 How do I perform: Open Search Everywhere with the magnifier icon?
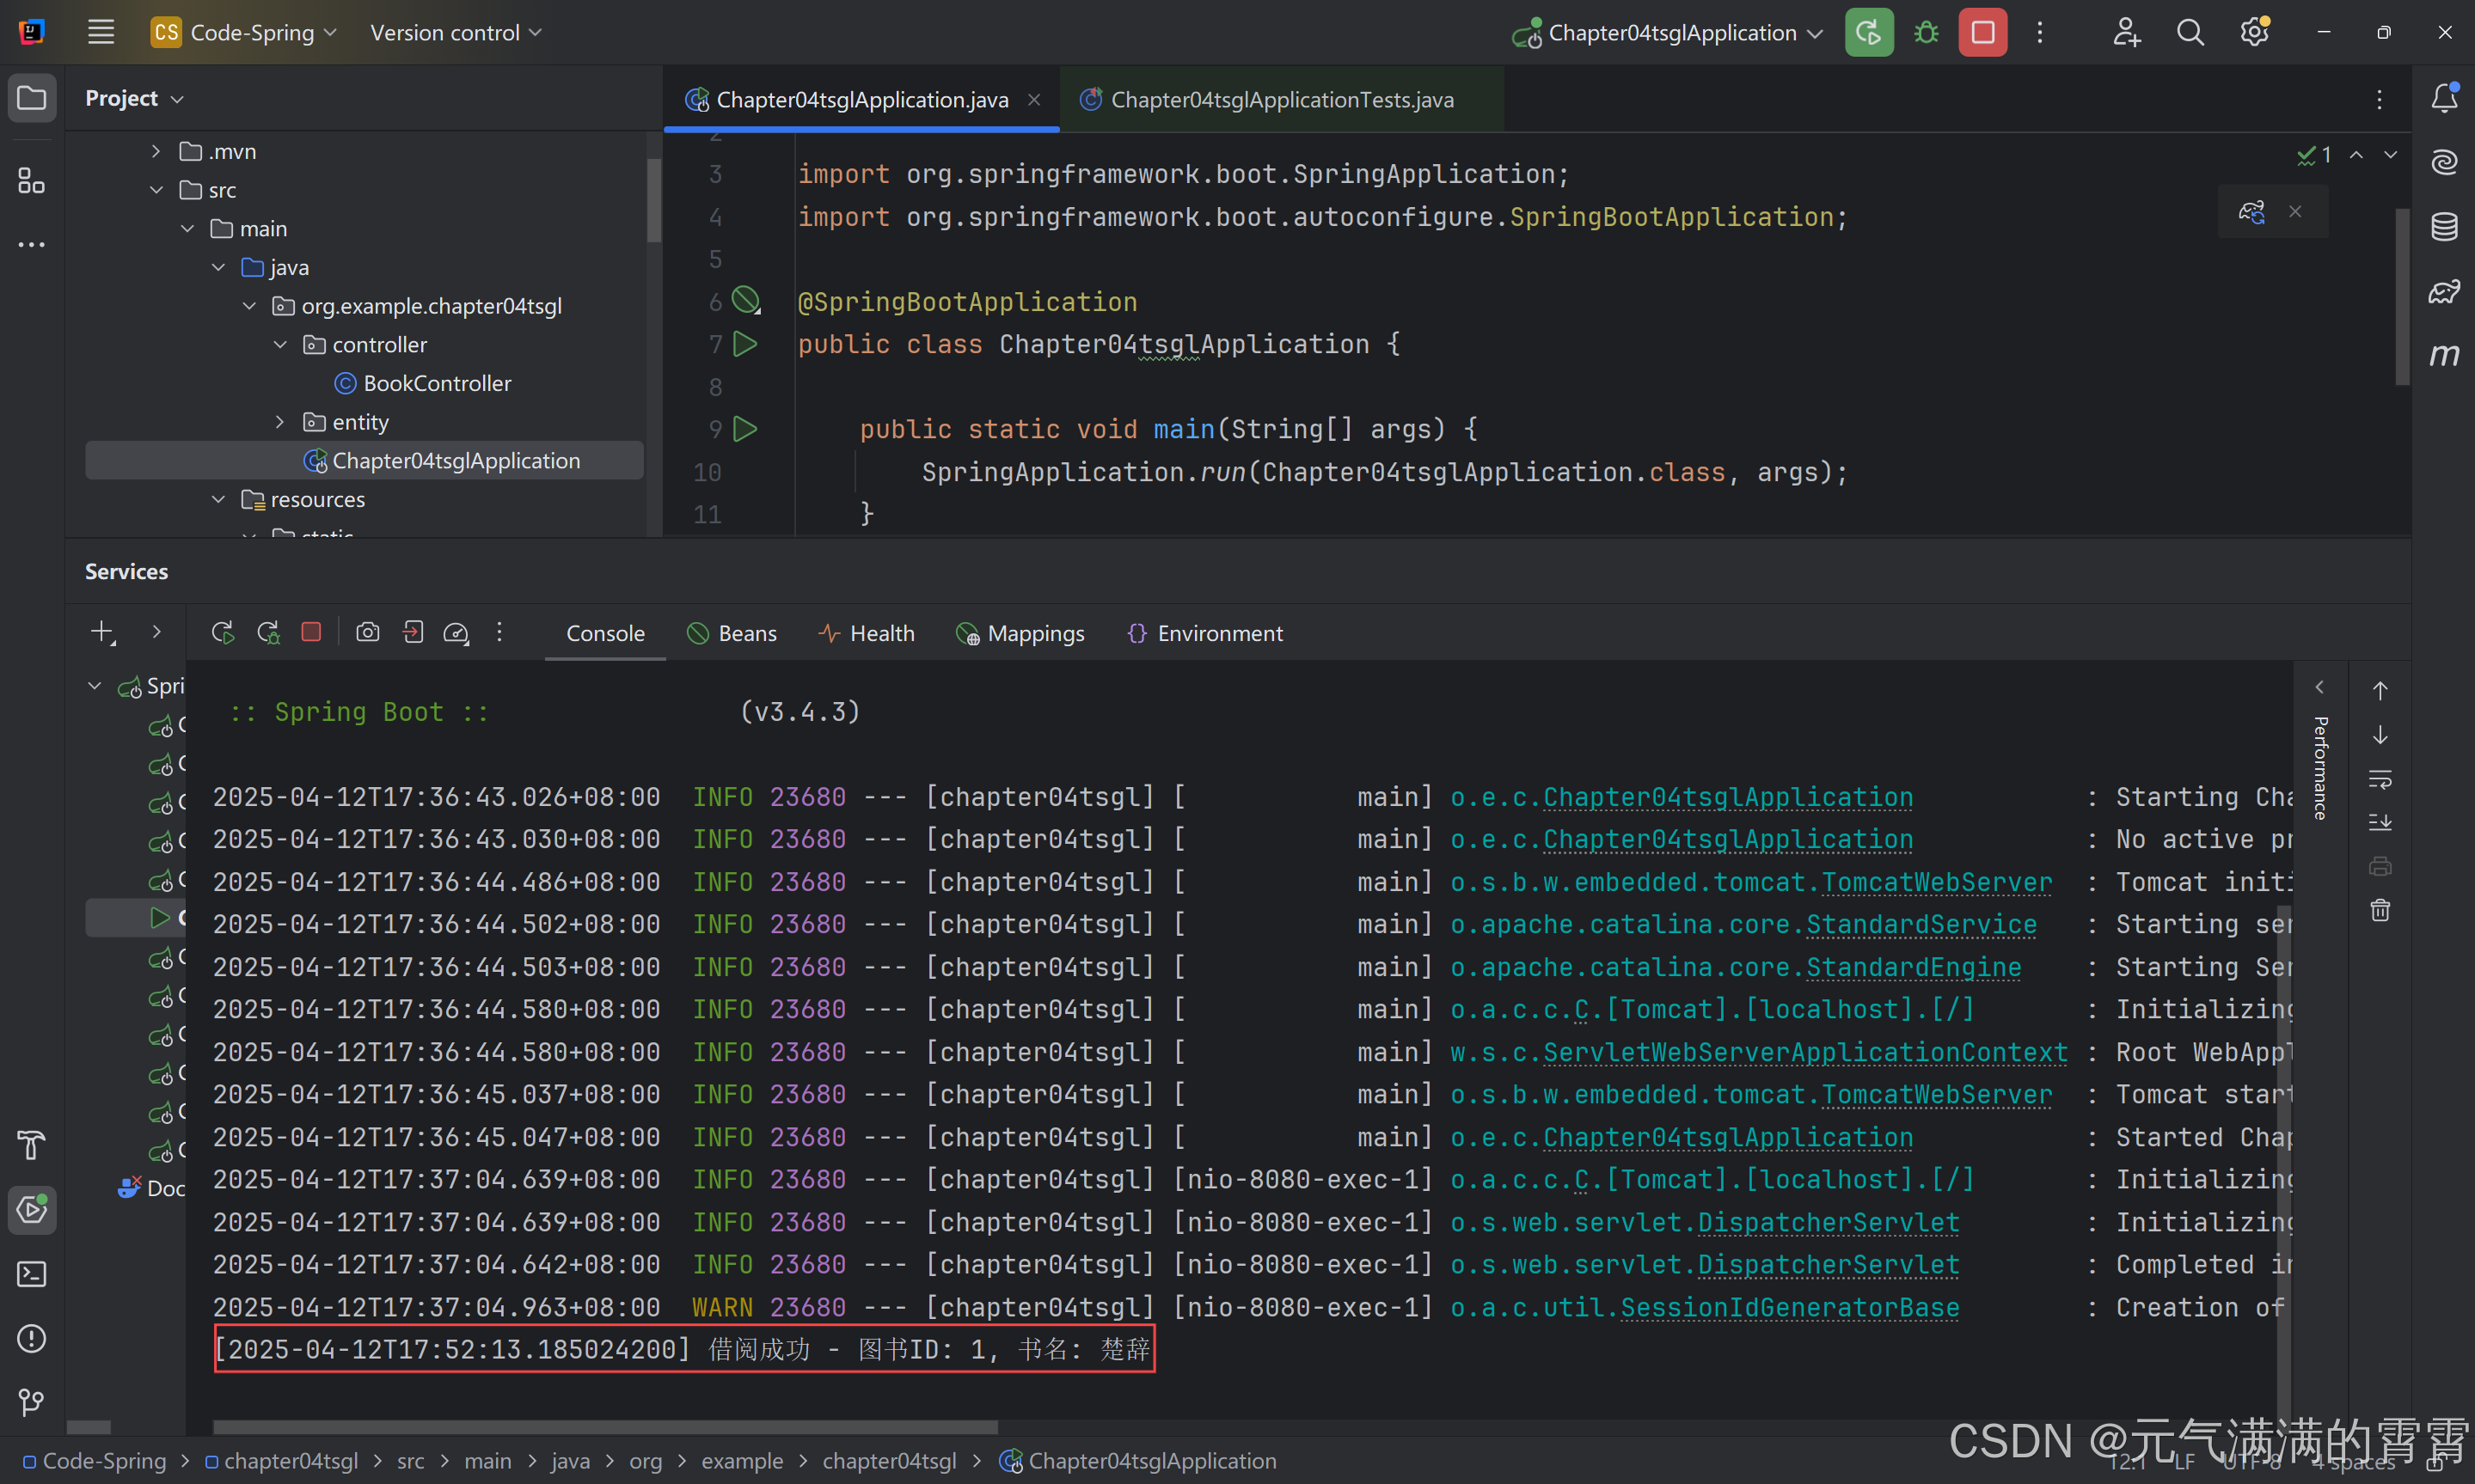[2191, 32]
